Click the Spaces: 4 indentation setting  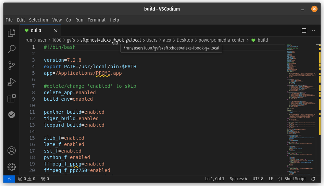click(x=238, y=179)
